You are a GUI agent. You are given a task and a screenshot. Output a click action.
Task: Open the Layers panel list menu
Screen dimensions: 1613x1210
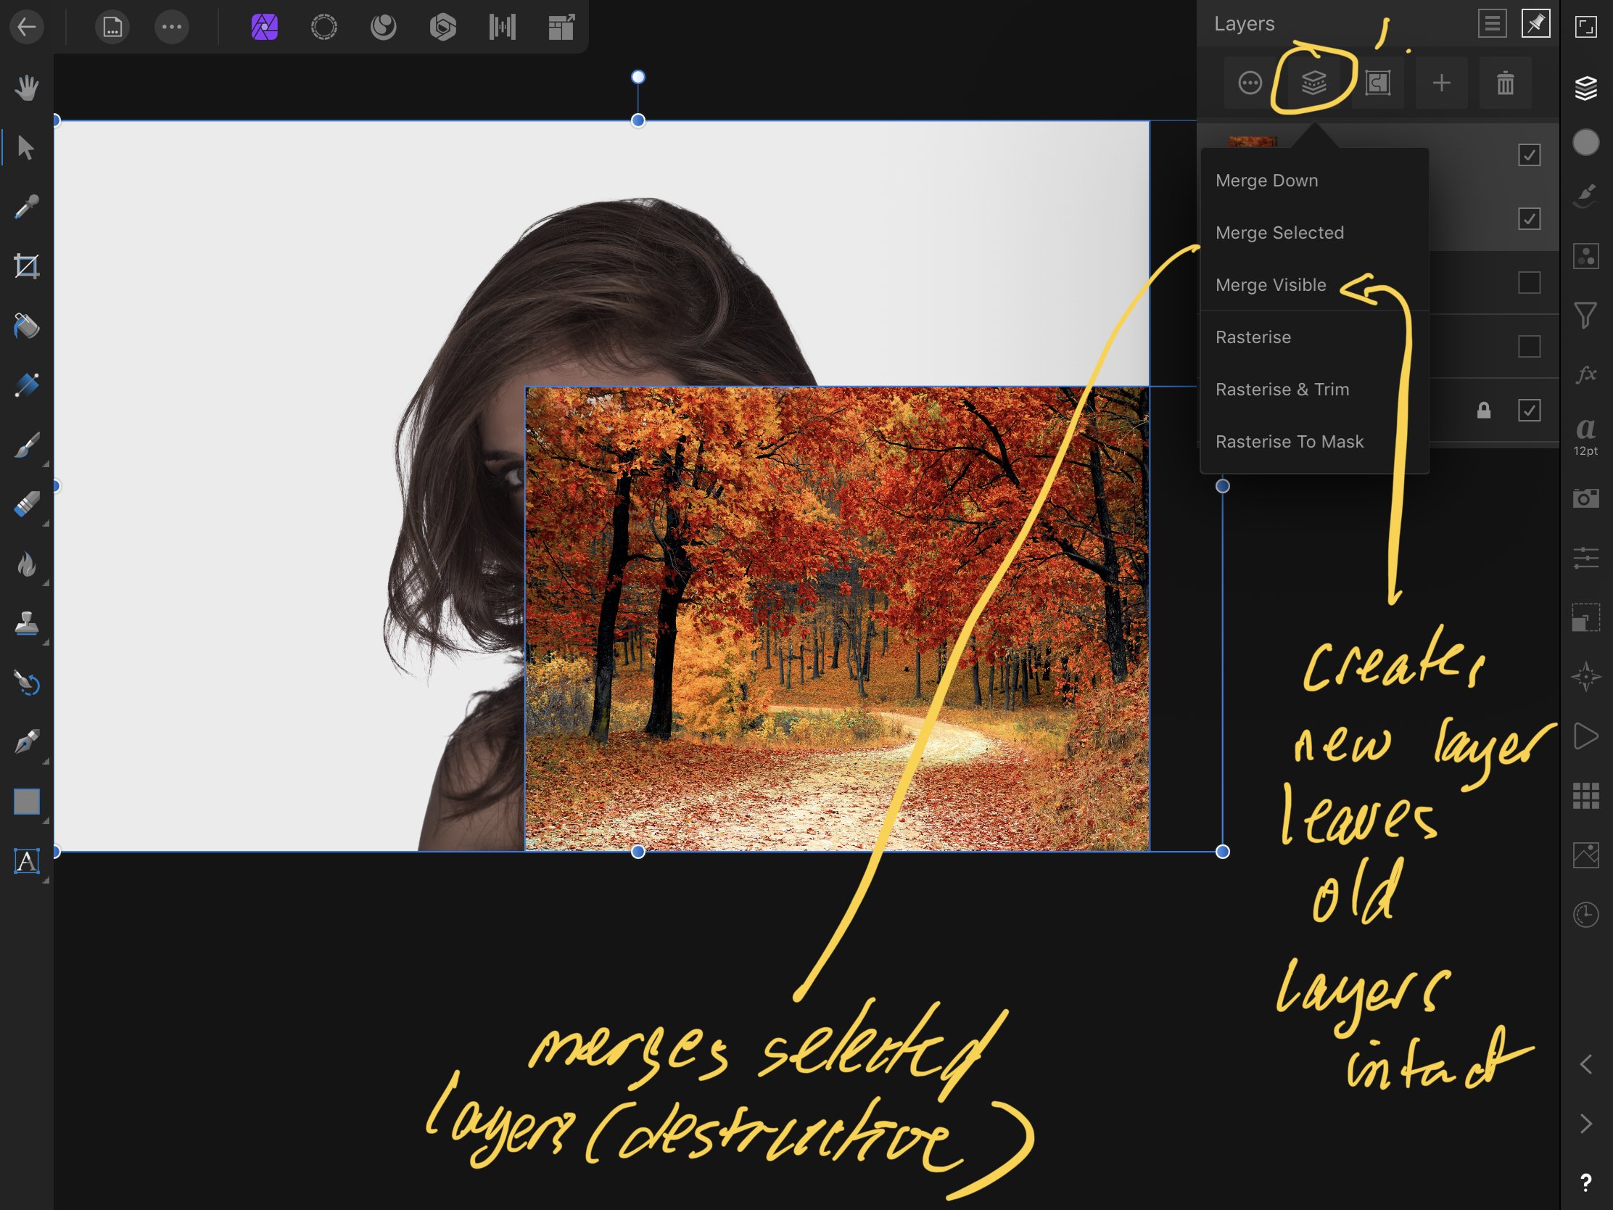pyautogui.click(x=1492, y=23)
